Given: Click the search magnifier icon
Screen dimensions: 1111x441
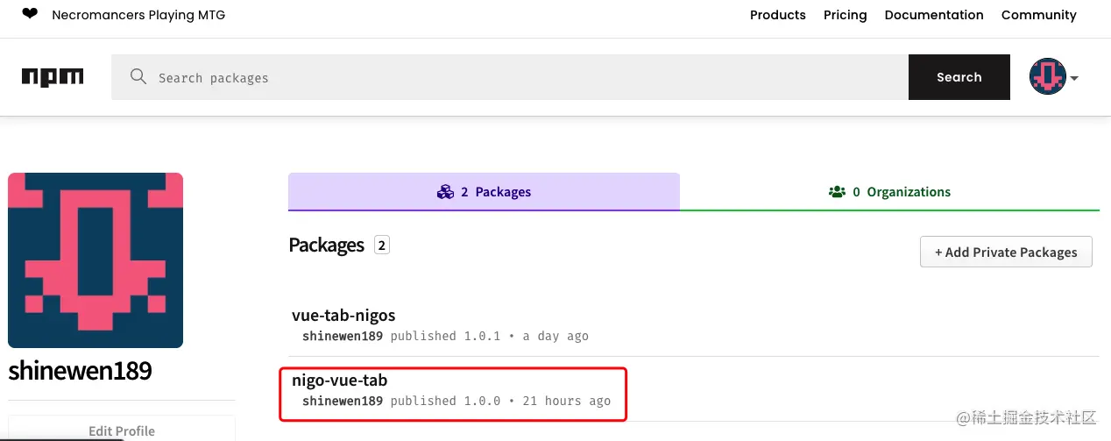Looking at the screenshot, I should click(x=138, y=77).
